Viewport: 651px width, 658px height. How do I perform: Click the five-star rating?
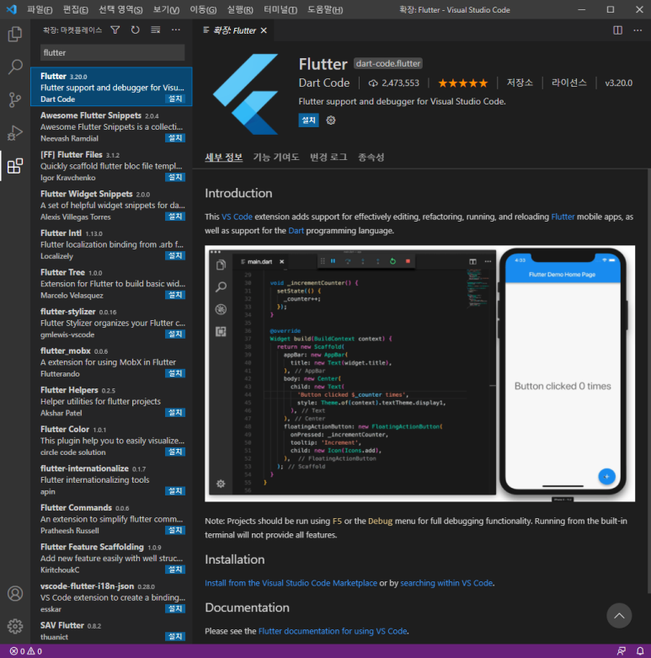(x=462, y=83)
